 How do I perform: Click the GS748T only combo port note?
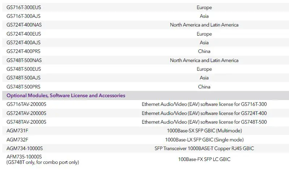(x=43, y=162)
